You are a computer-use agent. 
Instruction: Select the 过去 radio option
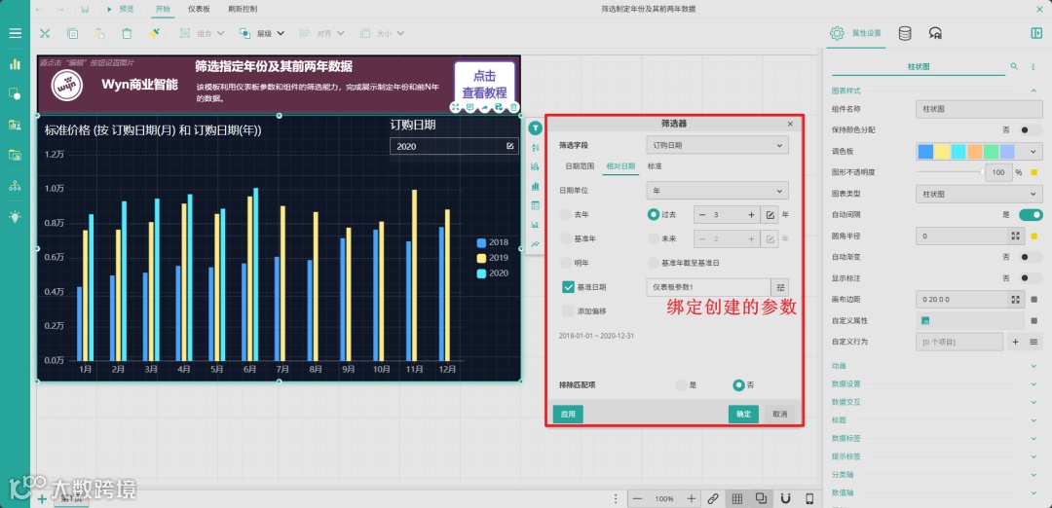pos(653,214)
